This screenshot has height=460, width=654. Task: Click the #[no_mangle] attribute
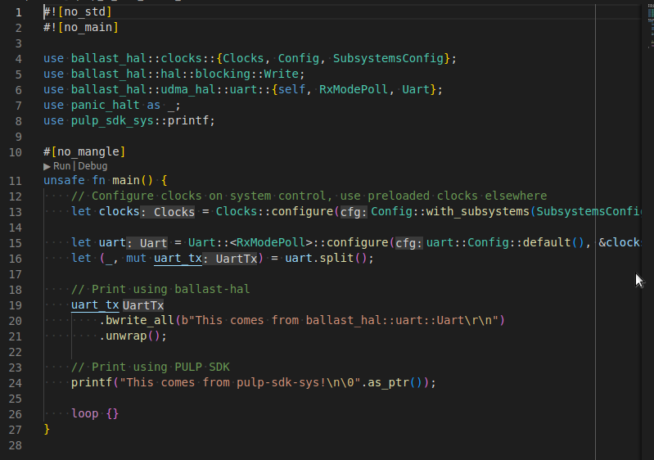(84, 151)
